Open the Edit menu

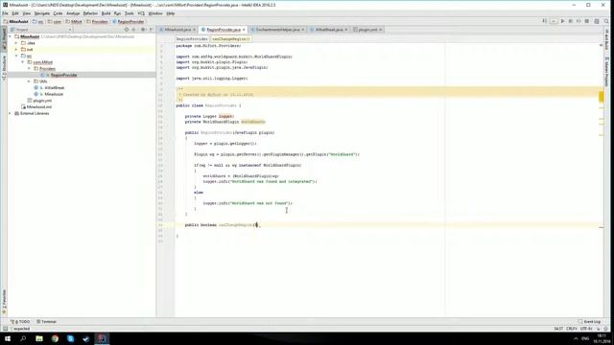coord(15,13)
